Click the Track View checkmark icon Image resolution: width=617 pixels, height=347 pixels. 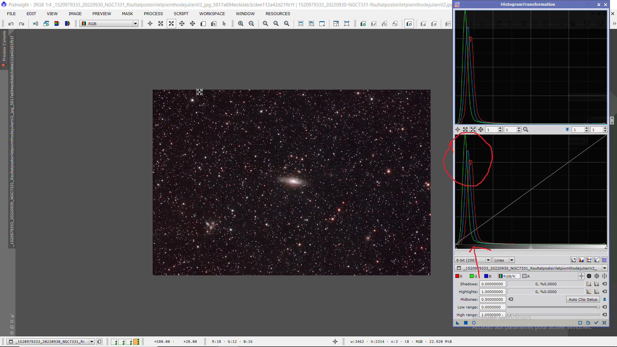pyautogui.click(x=596, y=323)
